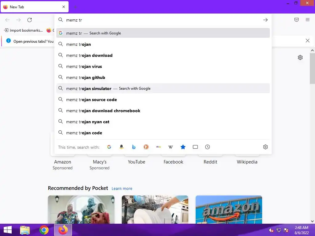Dismiss the Open previous tabs notification
The width and height of the screenshot is (315, 236).
(x=308, y=41)
